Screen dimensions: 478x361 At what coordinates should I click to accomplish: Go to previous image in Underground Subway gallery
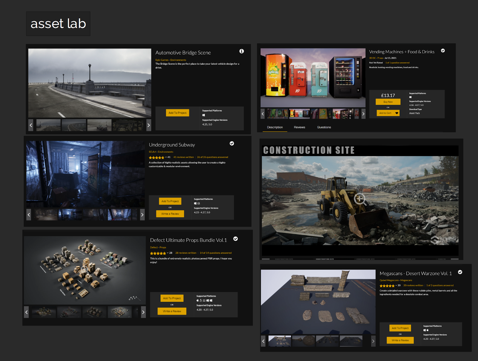click(29, 215)
